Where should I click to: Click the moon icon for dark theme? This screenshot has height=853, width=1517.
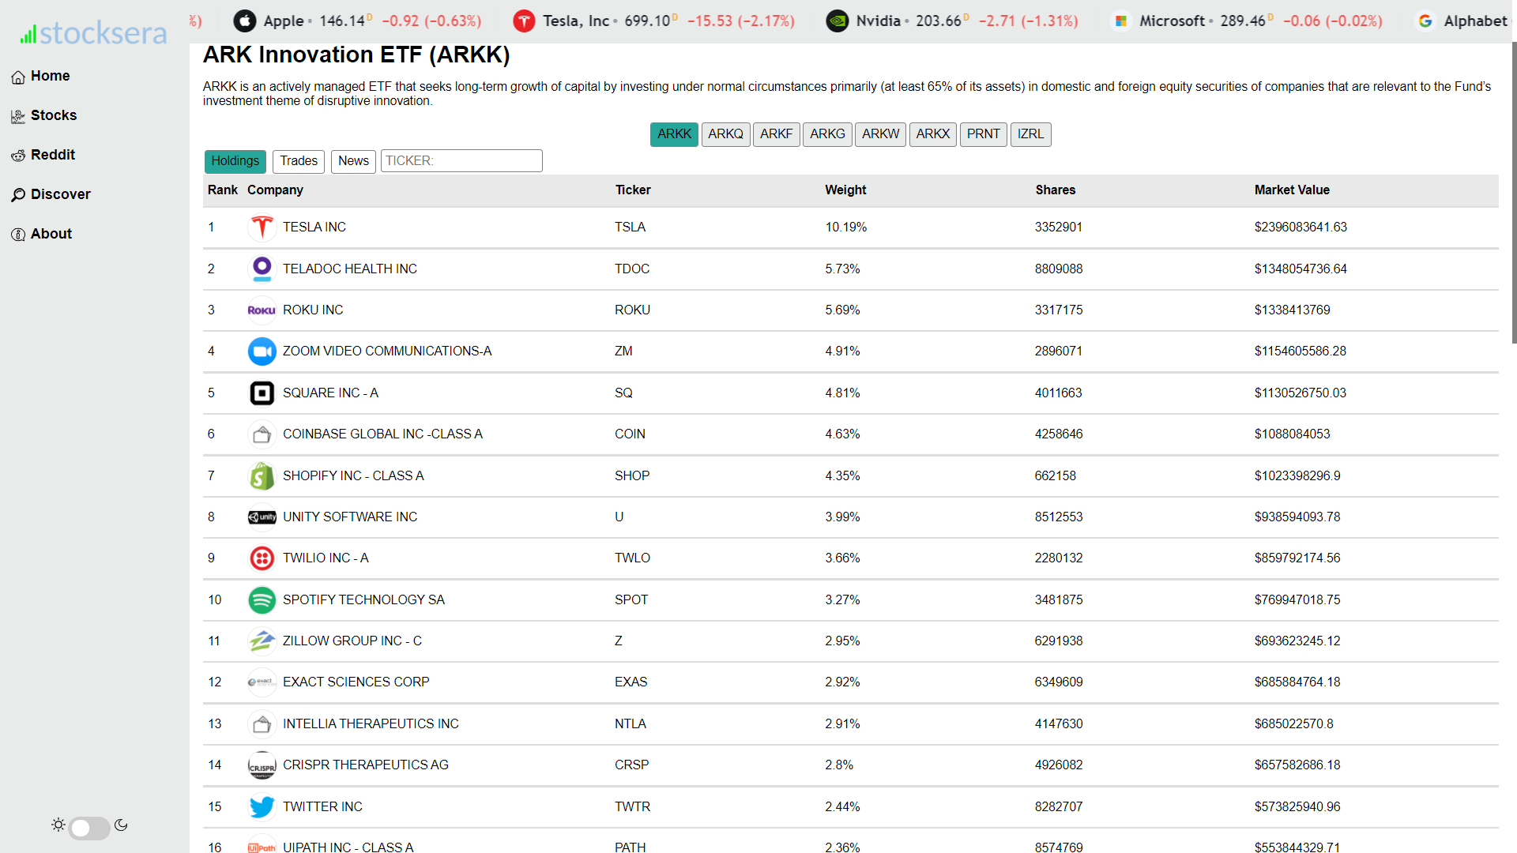pyautogui.click(x=121, y=825)
